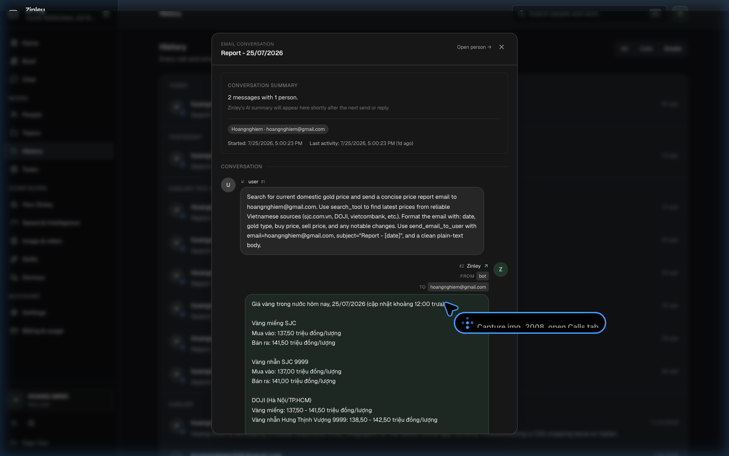Select 'Mua vào: 137,00 triệu đồng/lượng' line
Image resolution: width=729 pixels, height=456 pixels.
pos(297,372)
